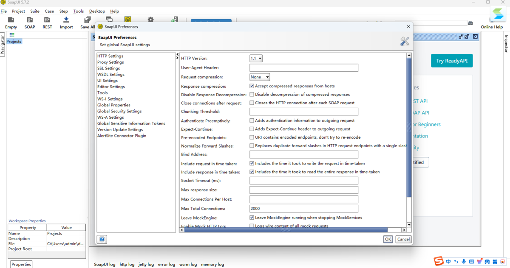510x268 pixels.
Task: Click the microphone icon in system tray
Action: click(464, 262)
